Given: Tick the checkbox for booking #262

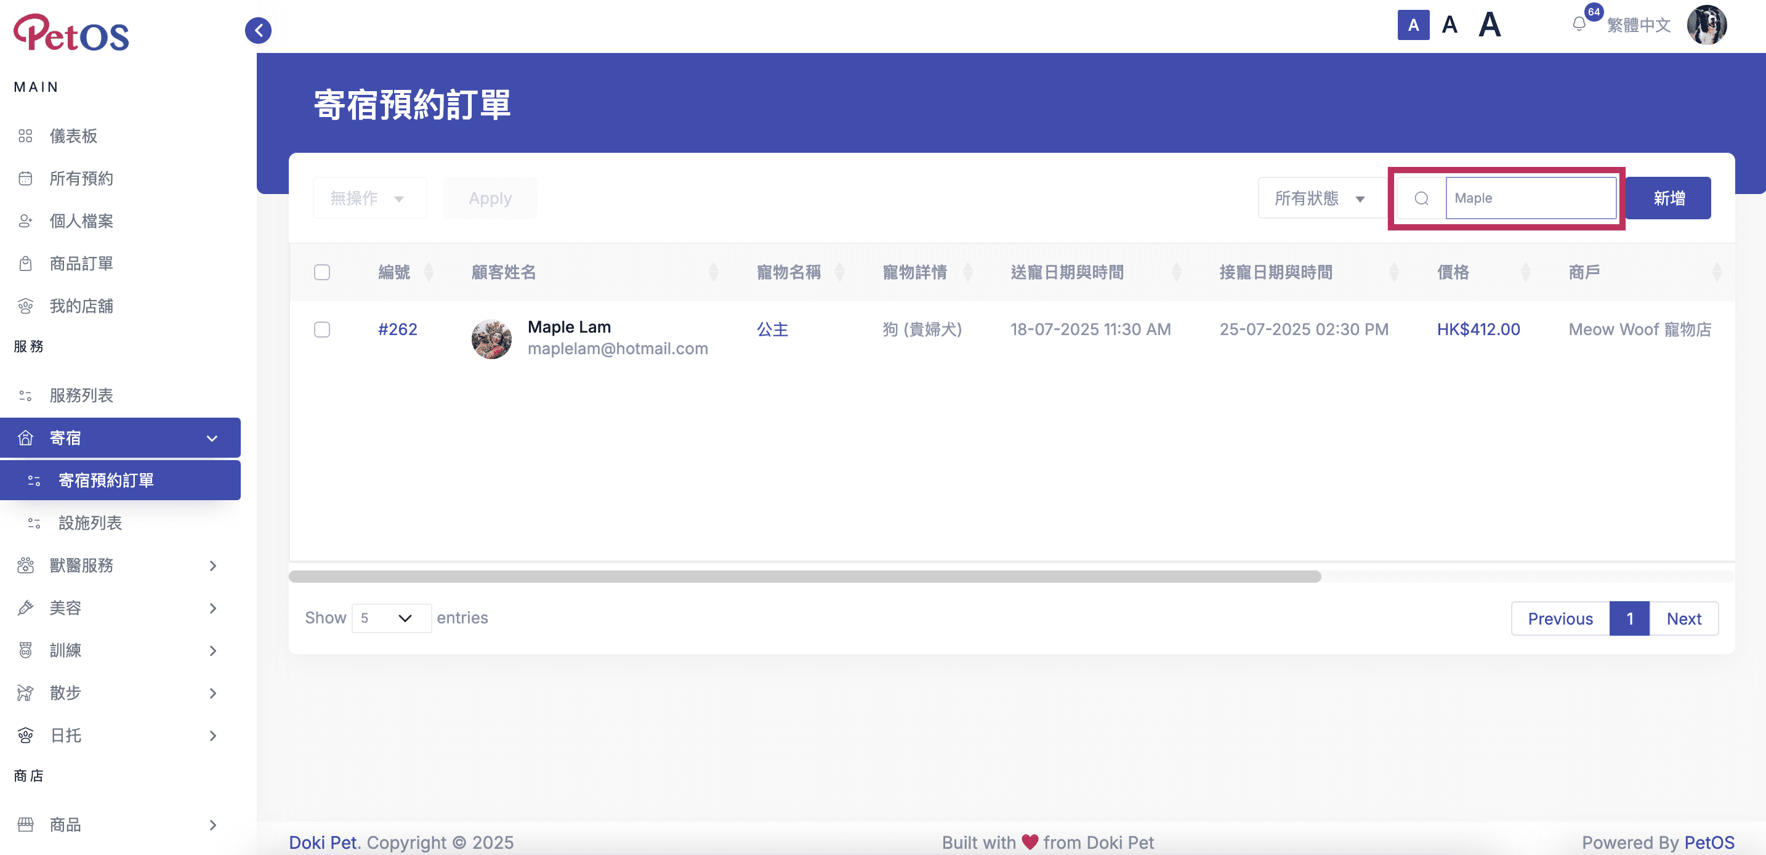Looking at the screenshot, I should pyautogui.click(x=321, y=330).
